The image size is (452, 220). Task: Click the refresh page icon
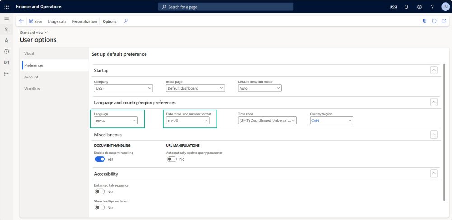coord(434,21)
